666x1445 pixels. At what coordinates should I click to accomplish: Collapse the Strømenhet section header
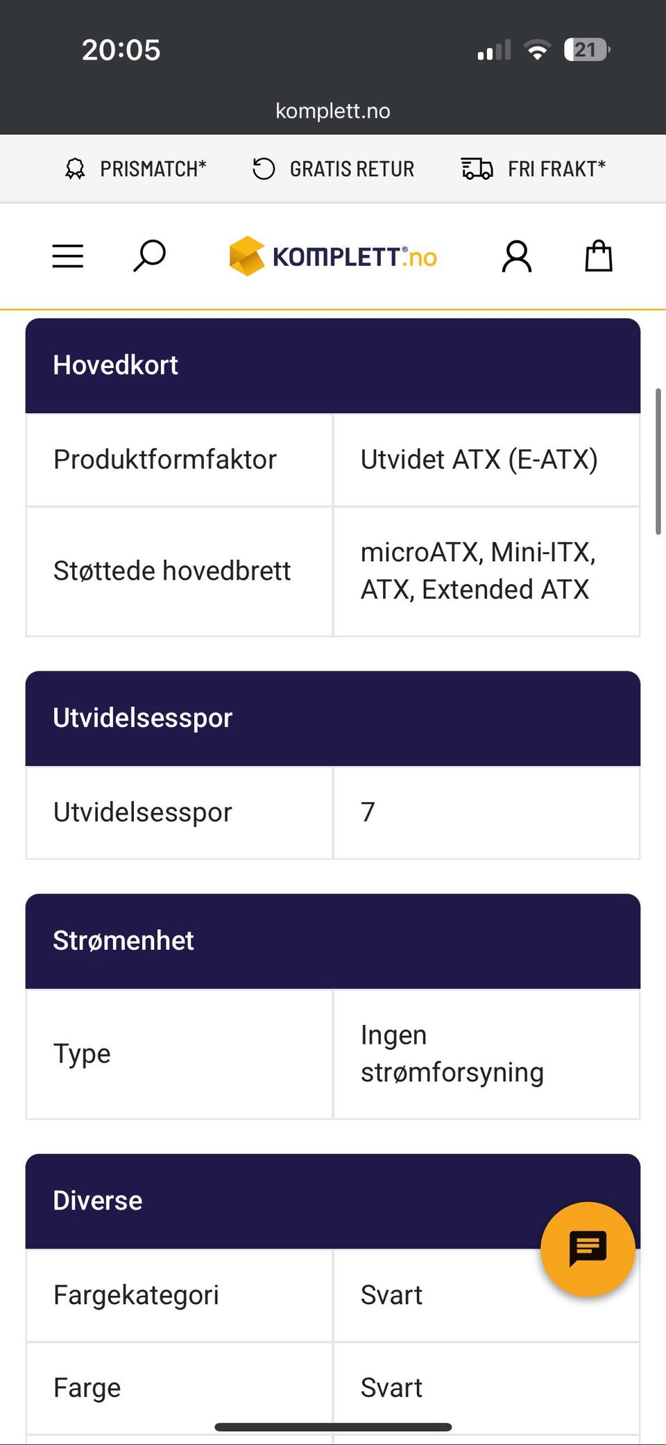tap(332, 941)
